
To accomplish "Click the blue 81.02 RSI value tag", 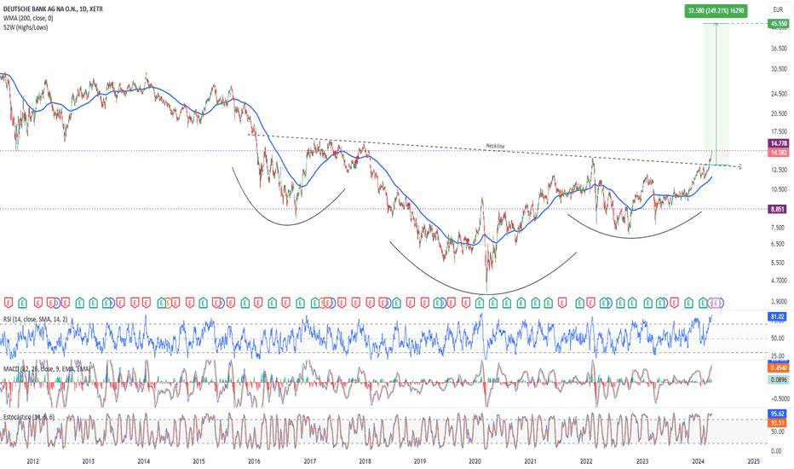I will tap(777, 317).
